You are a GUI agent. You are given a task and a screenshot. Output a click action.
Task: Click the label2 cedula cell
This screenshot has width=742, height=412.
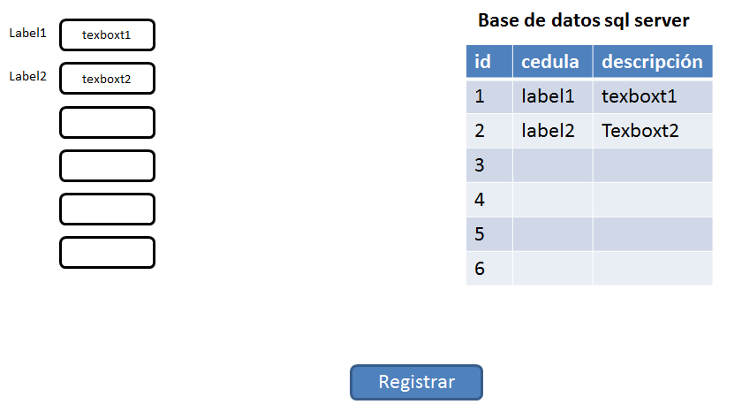pos(553,131)
